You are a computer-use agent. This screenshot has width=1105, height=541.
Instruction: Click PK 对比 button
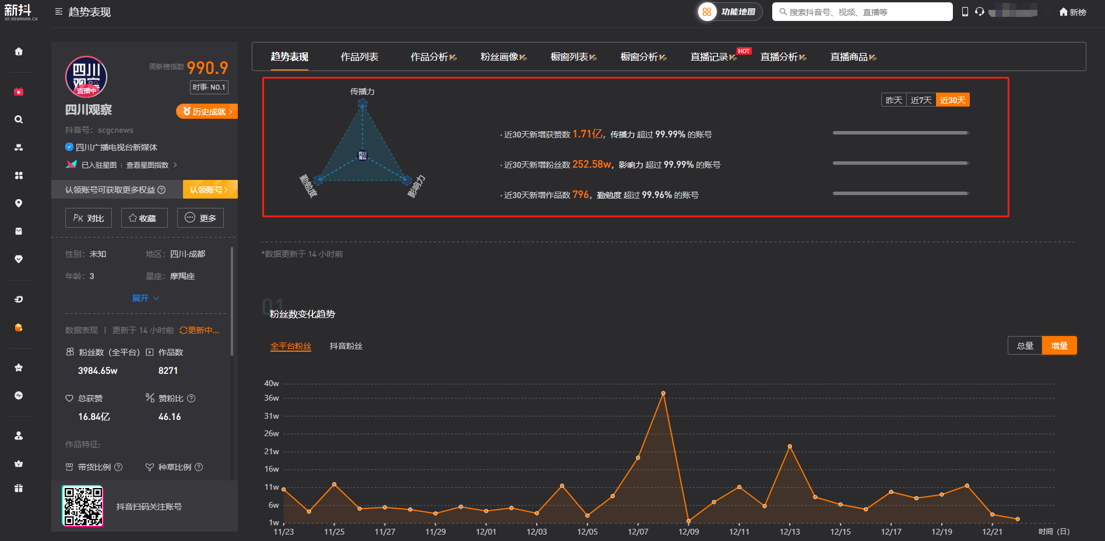click(89, 218)
